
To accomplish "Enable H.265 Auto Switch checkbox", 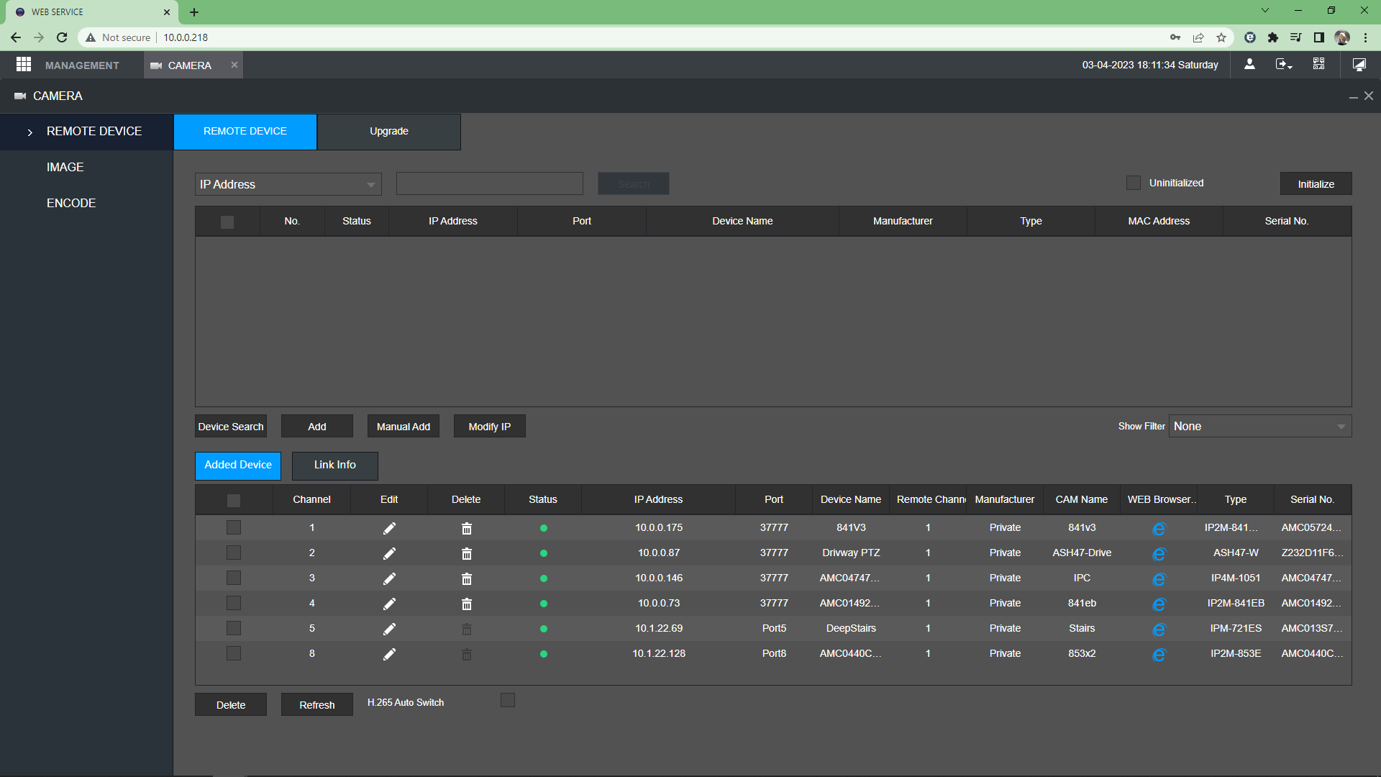I will point(508,700).
